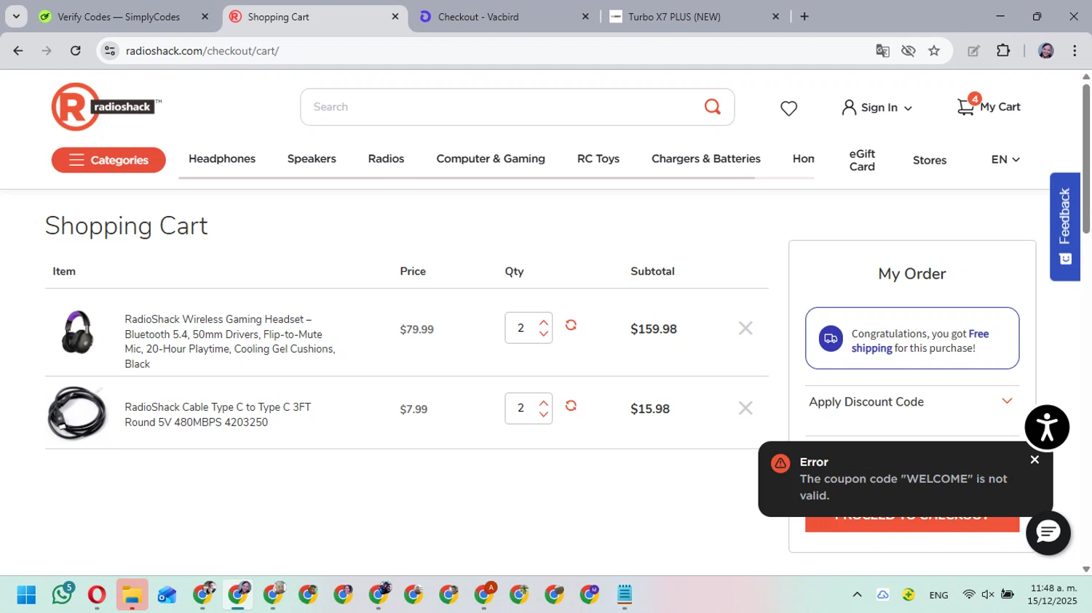Click the refresh icon for Type C cable quantity
The image size is (1092, 613).
pos(571,406)
